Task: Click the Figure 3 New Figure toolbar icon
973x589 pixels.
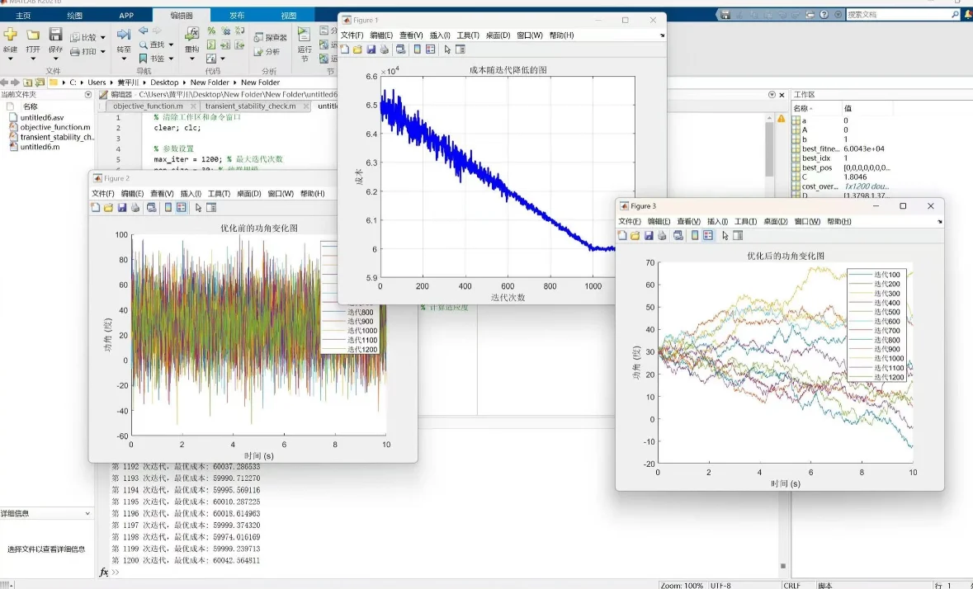Action: tap(622, 236)
